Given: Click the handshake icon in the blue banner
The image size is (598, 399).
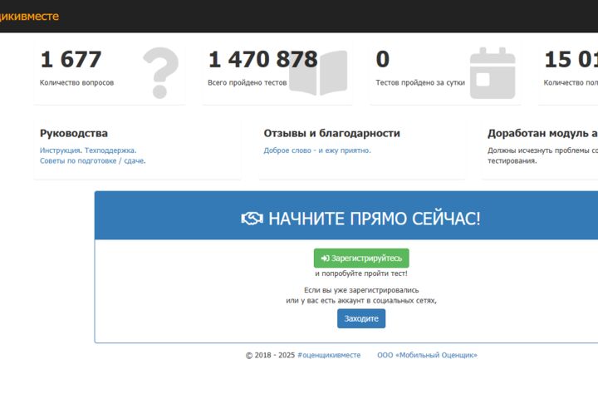Looking at the screenshot, I should click(252, 219).
